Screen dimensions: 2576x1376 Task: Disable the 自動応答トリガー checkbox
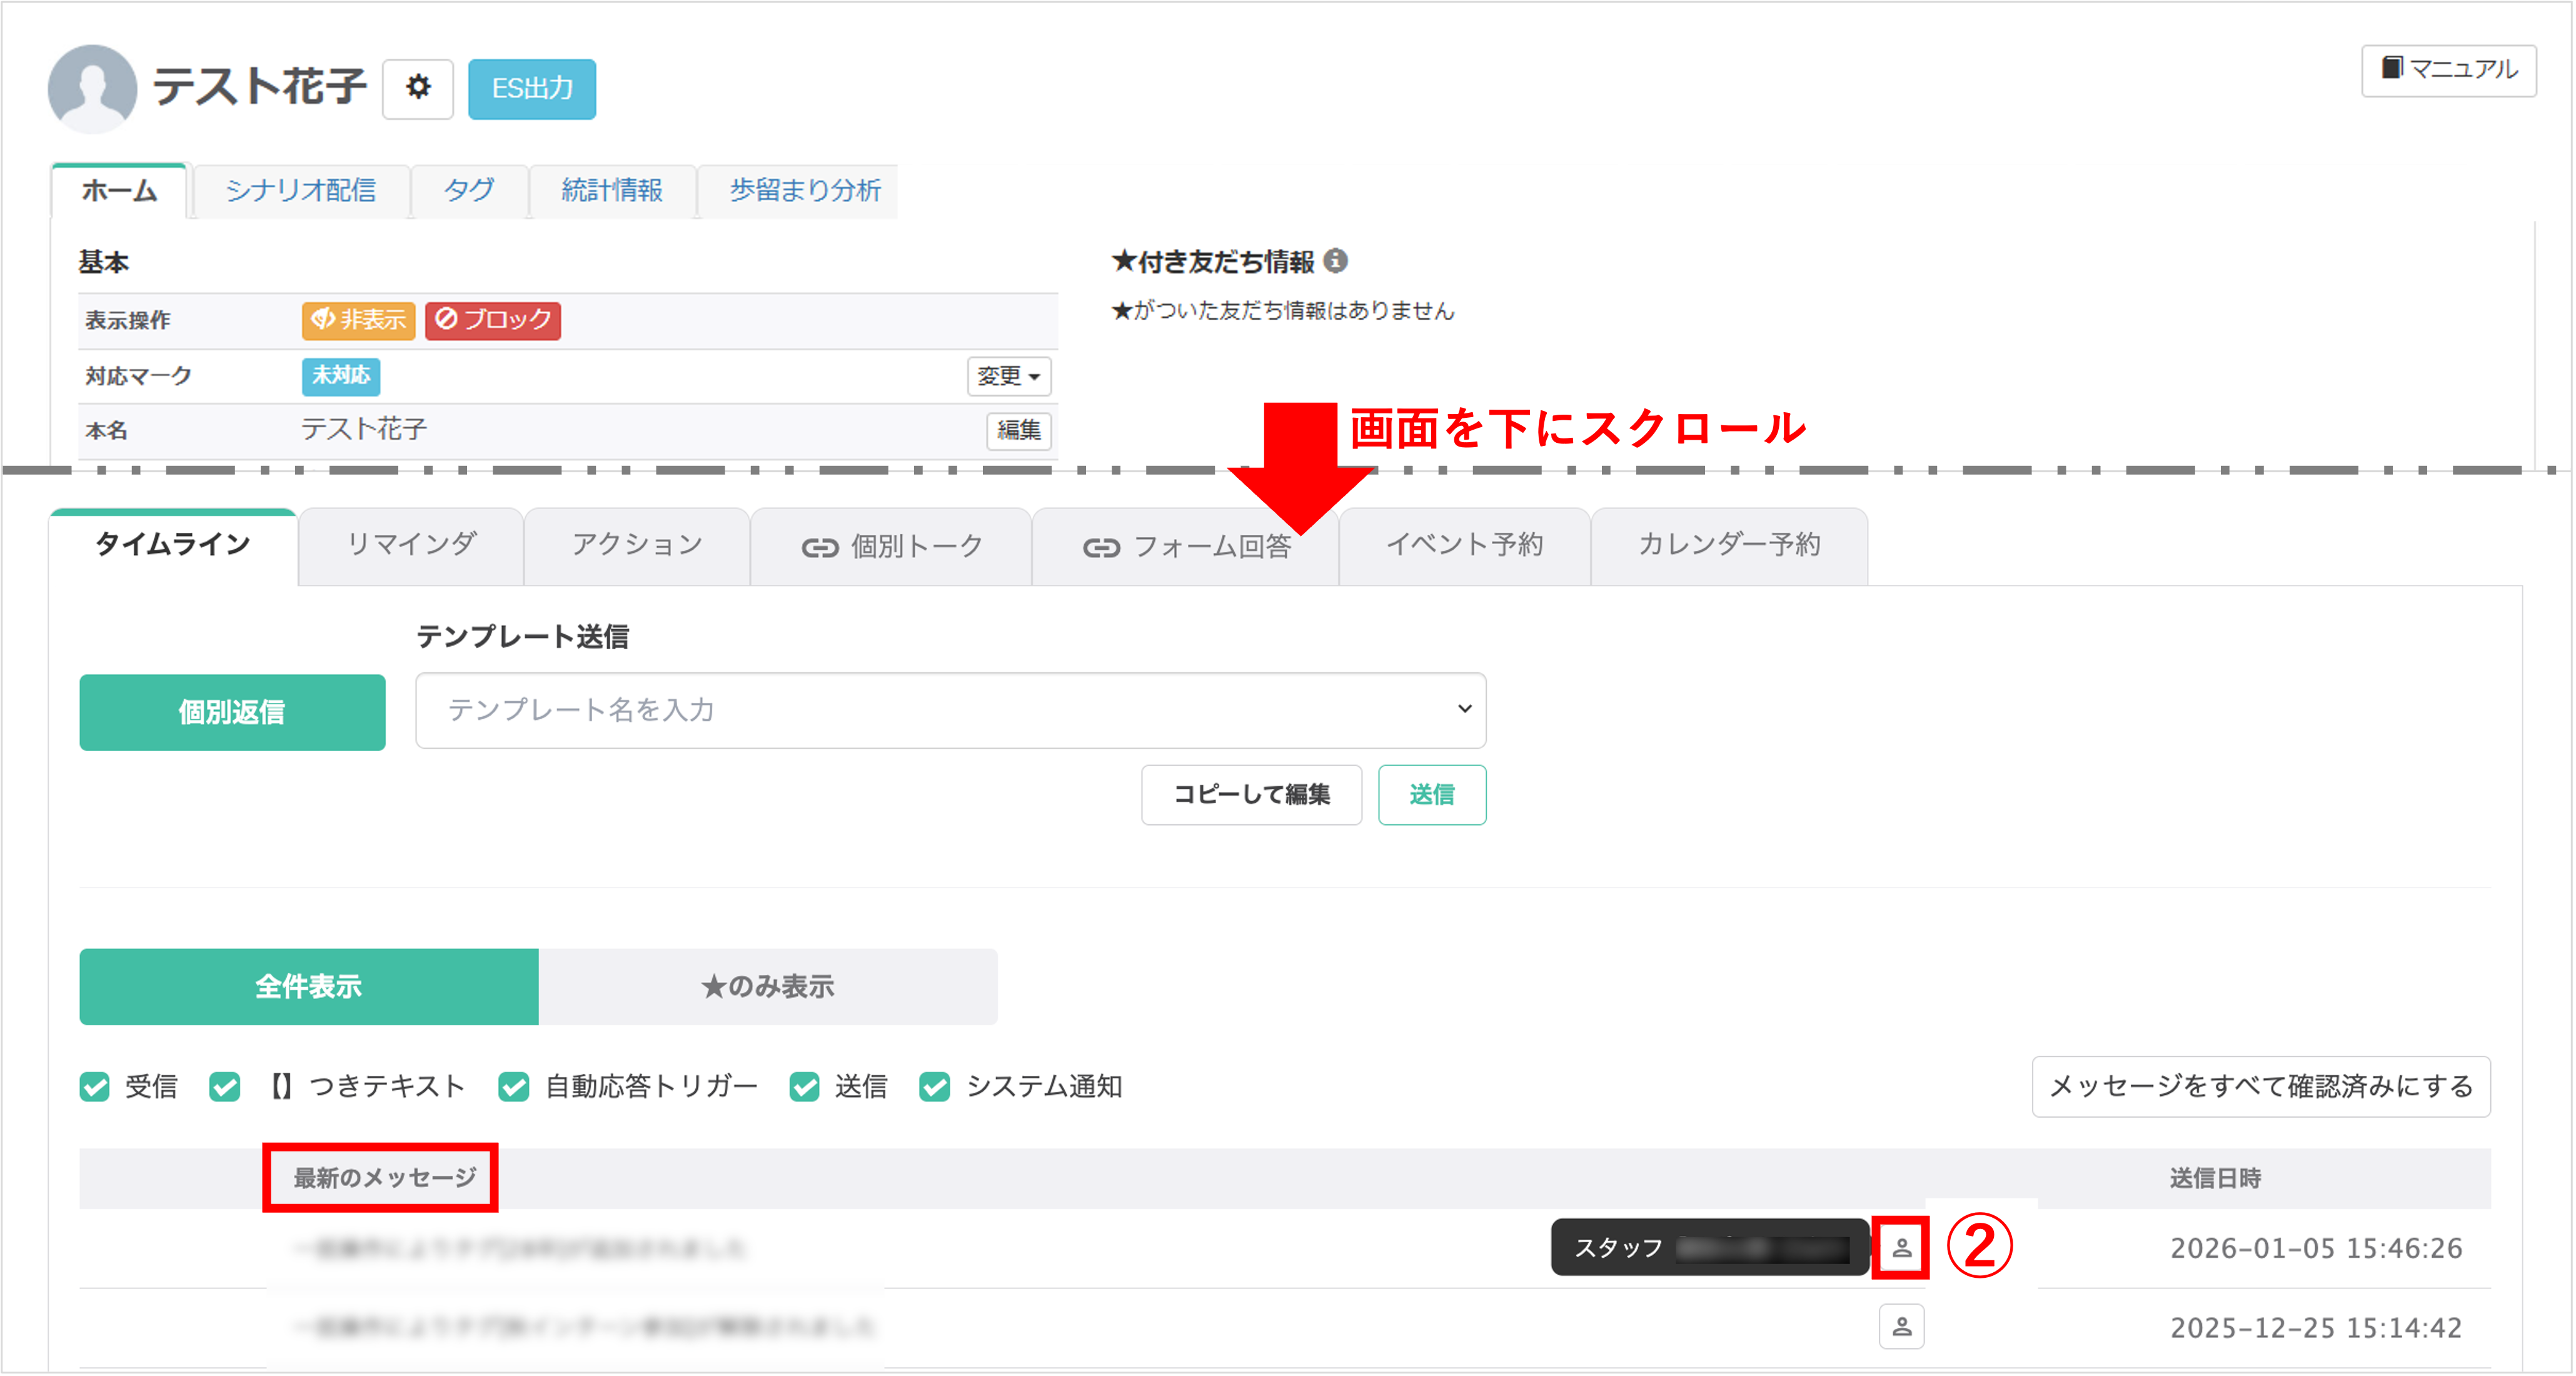pos(514,1087)
